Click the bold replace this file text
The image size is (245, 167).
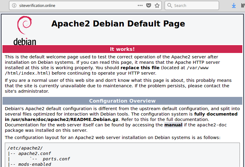(140, 68)
